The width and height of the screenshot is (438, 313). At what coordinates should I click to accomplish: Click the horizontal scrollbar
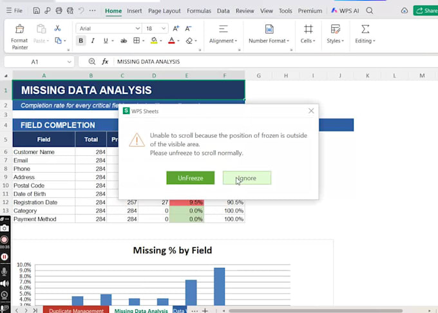(x=316, y=310)
